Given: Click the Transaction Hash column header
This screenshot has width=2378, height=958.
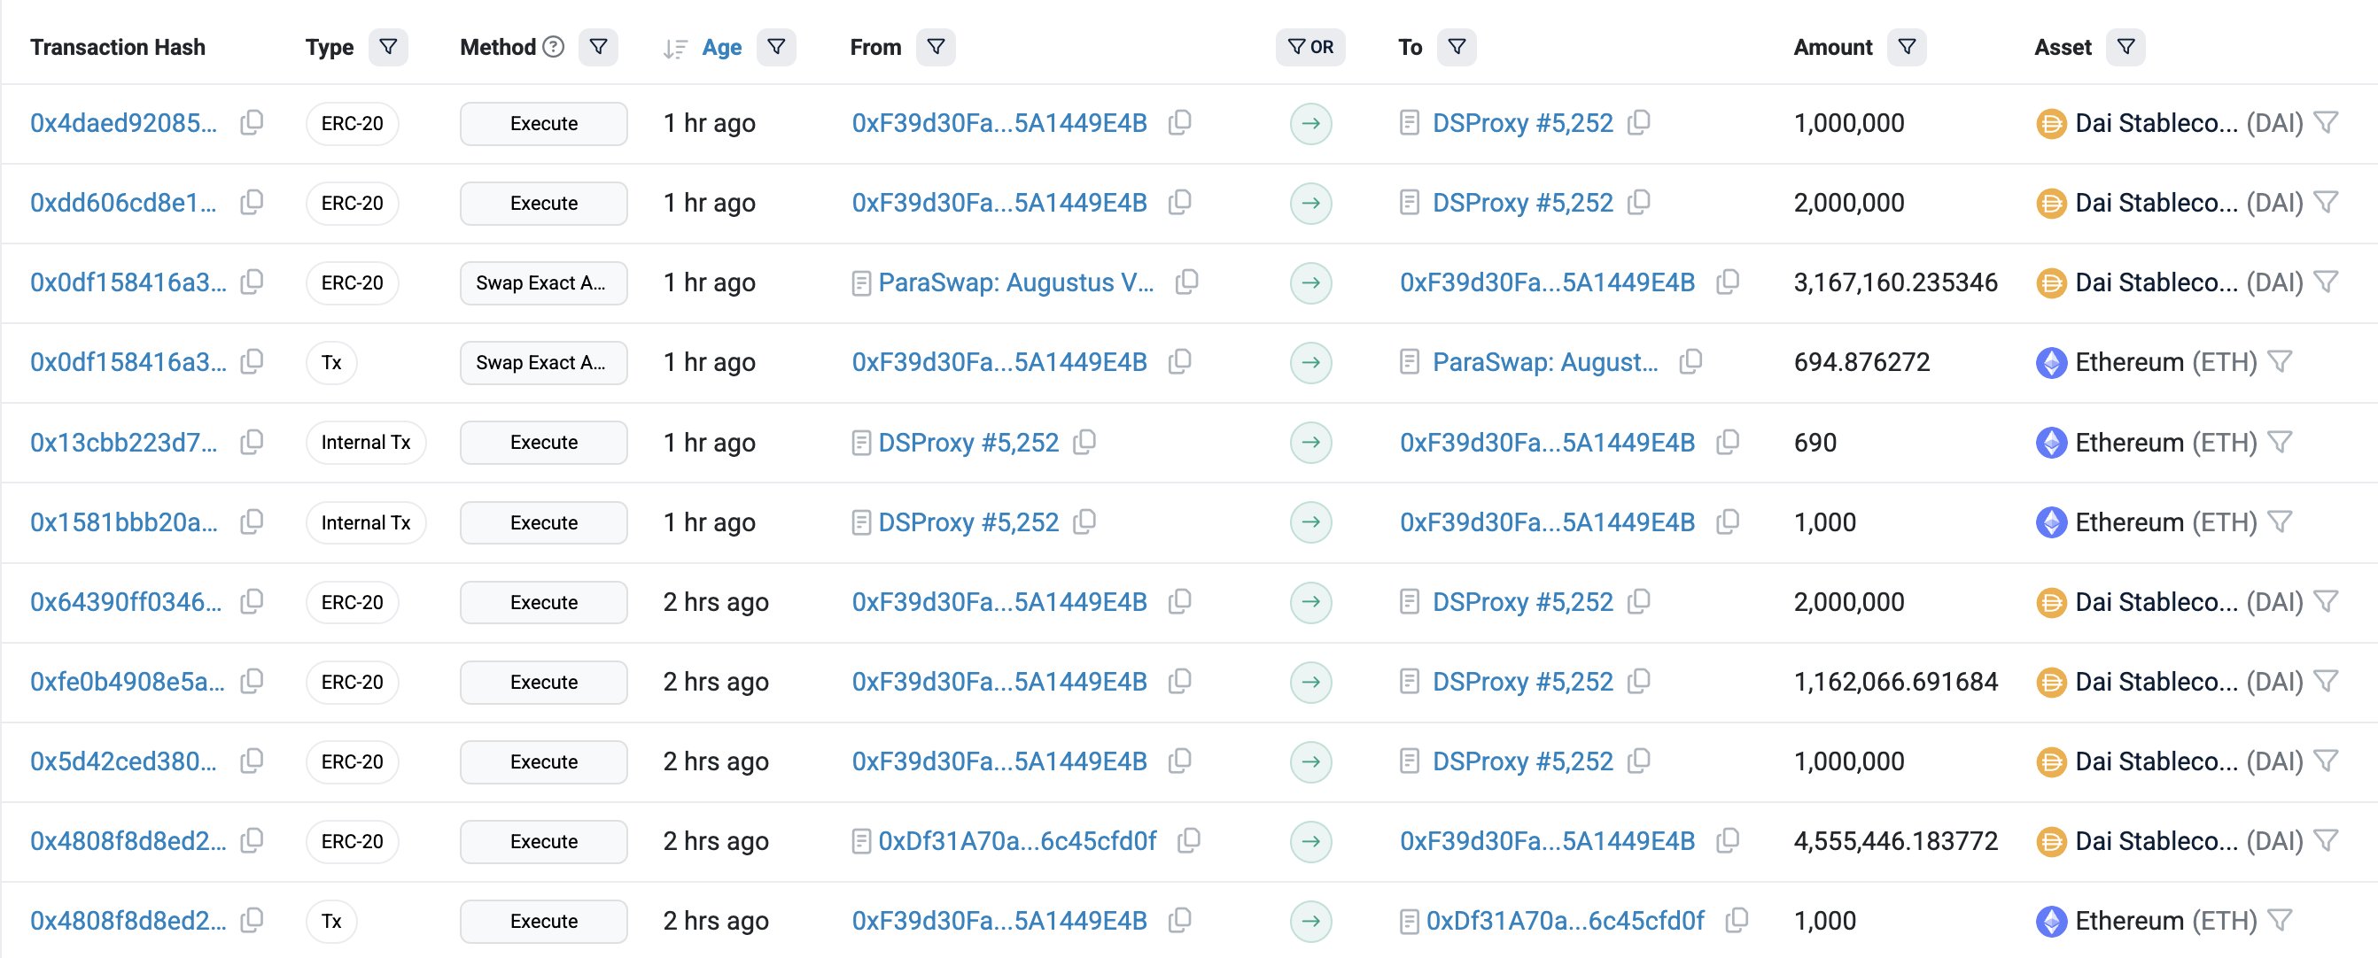Looking at the screenshot, I should coord(117,47).
